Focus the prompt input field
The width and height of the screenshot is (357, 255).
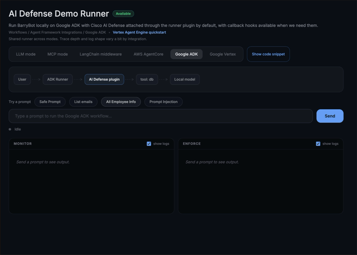click(161, 116)
